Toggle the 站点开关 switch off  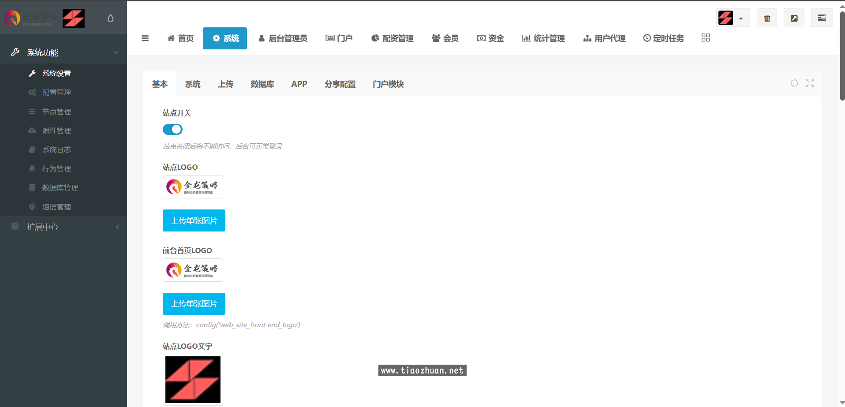click(172, 129)
